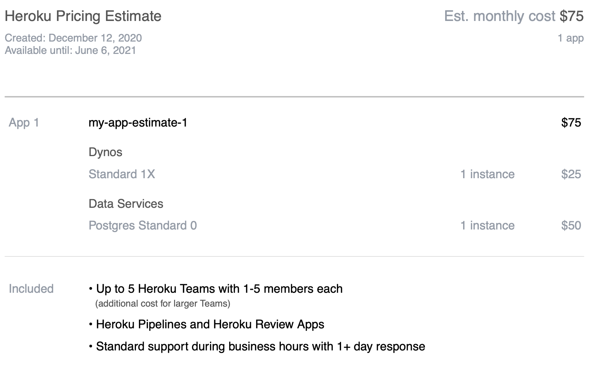The width and height of the screenshot is (596, 368).
Task: Select the app name 'my-app-estimate-1'
Action: tap(138, 122)
